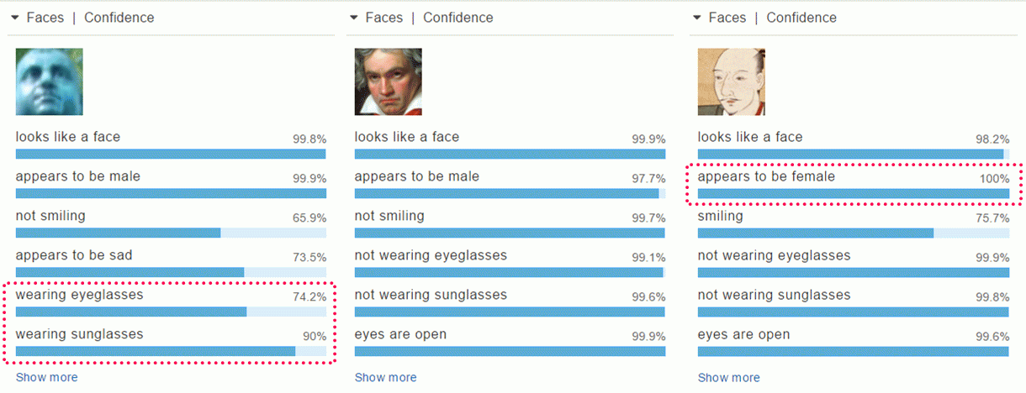Click the 75.7% smiling bar

point(854,233)
